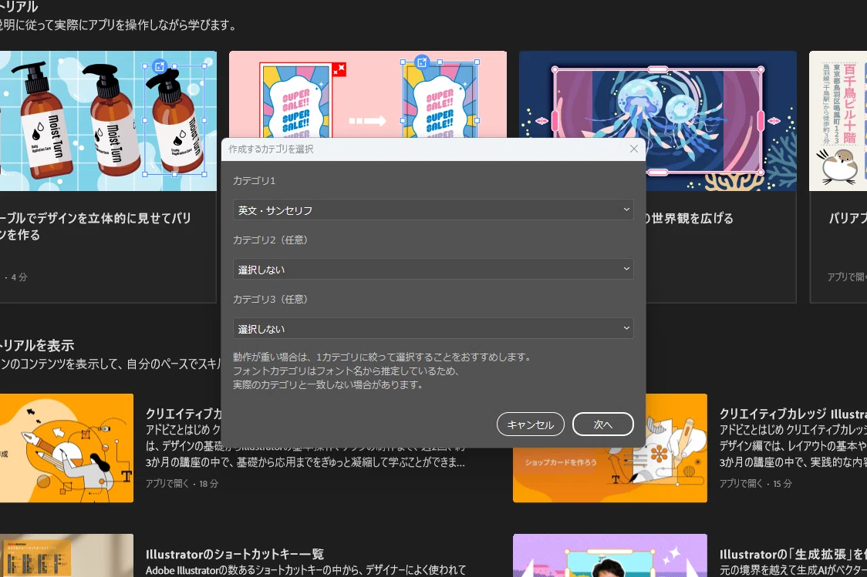Screen dimensions: 867x577
Task: Click アプリで開く・15 分 link
Action: 755,483
